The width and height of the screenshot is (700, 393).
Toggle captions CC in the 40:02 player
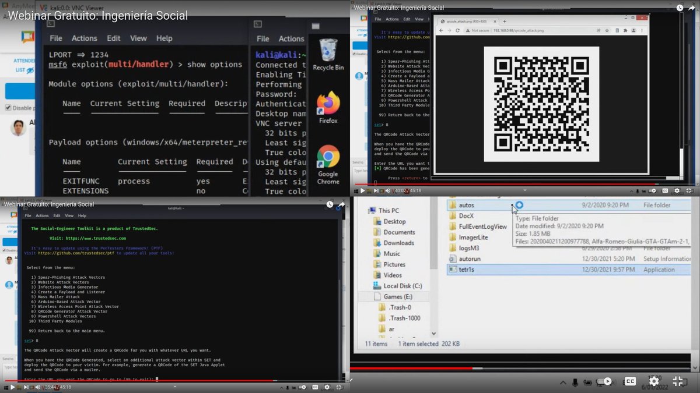(x=665, y=190)
